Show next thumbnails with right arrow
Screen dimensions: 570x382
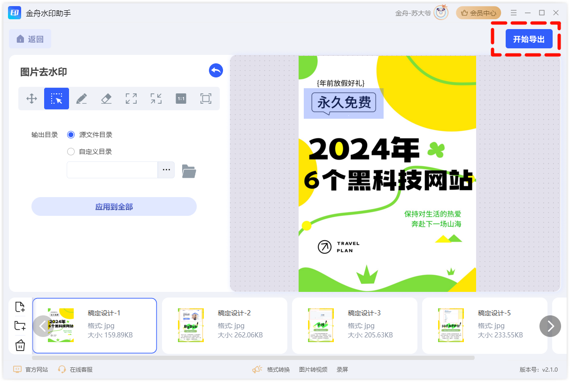(x=550, y=326)
